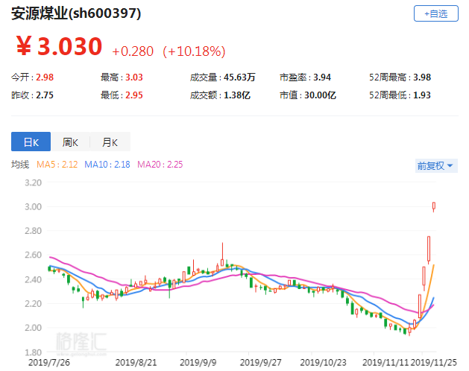The image size is (469, 371).
Task: Click the 市盈率 P/E value 3.94
Action: point(322,77)
